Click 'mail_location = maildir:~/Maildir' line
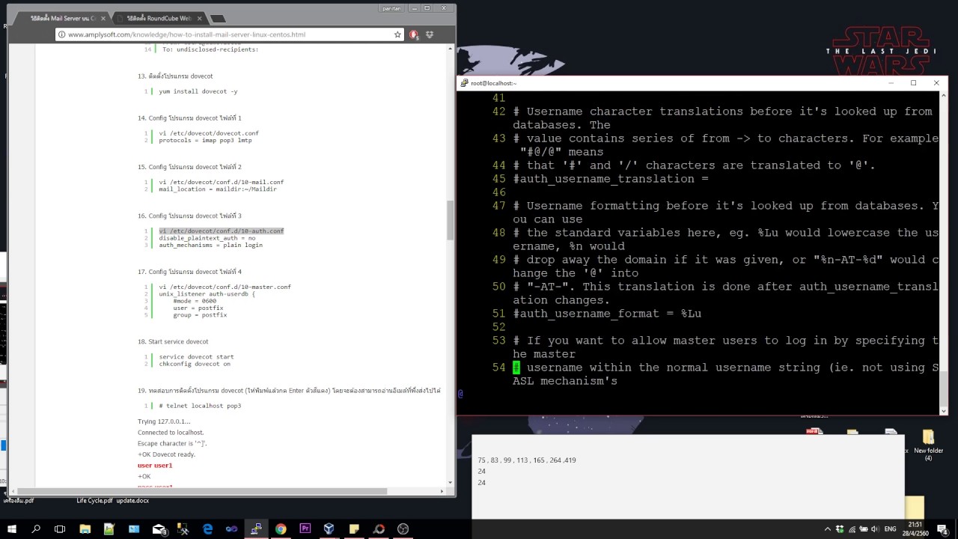 pyautogui.click(x=218, y=189)
